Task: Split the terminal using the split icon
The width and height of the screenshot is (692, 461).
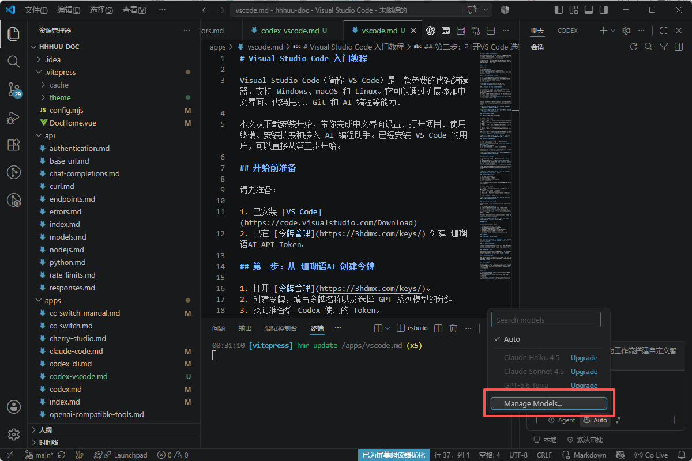Action: [438, 328]
